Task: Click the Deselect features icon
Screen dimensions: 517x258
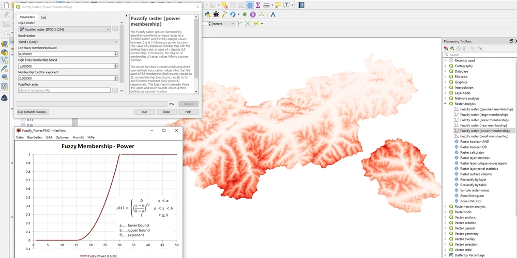Action: pos(224,5)
